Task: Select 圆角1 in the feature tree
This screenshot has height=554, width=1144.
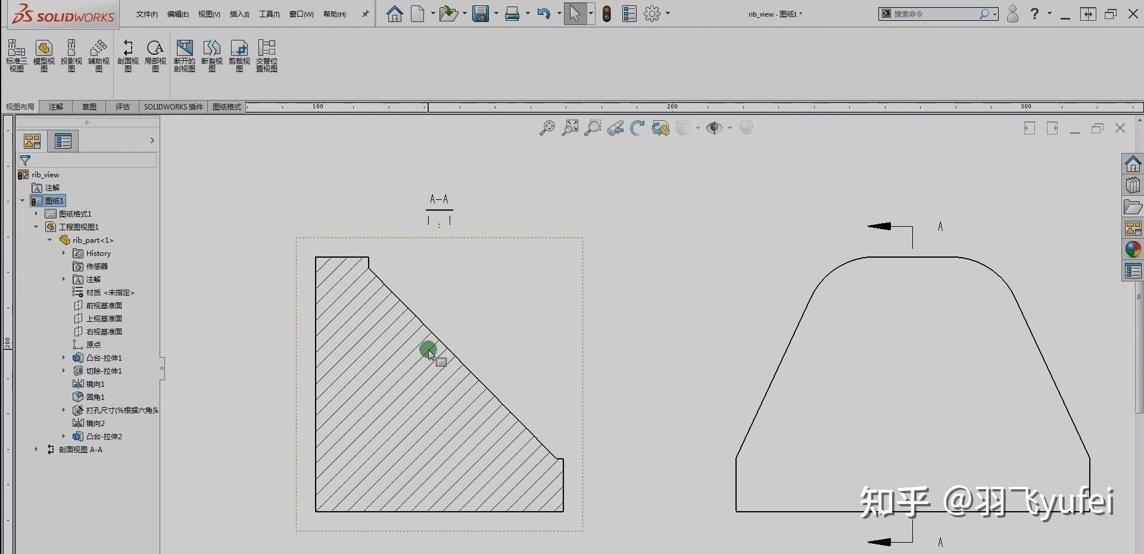Action: click(89, 397)
